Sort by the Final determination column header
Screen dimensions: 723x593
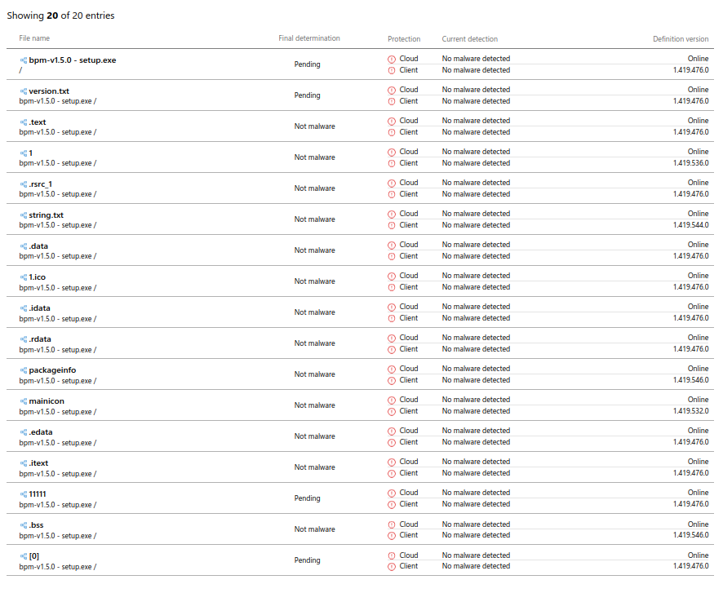point(309,38)
